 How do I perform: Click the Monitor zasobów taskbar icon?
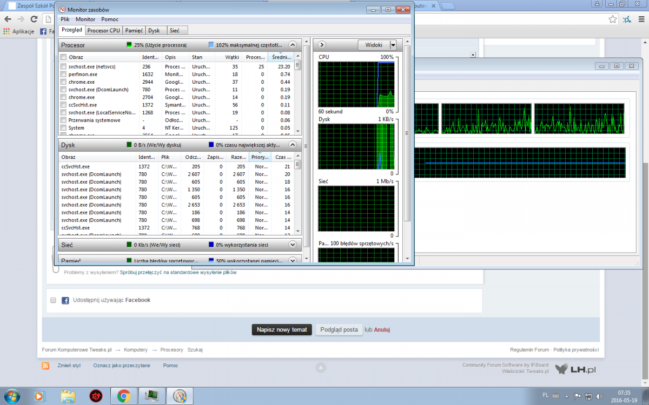tap(179, 396)
